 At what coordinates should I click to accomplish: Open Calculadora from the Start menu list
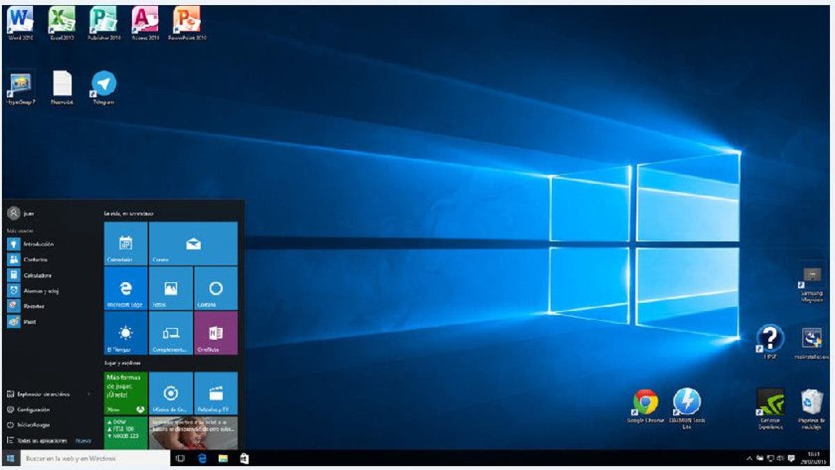tap(38, 275)
